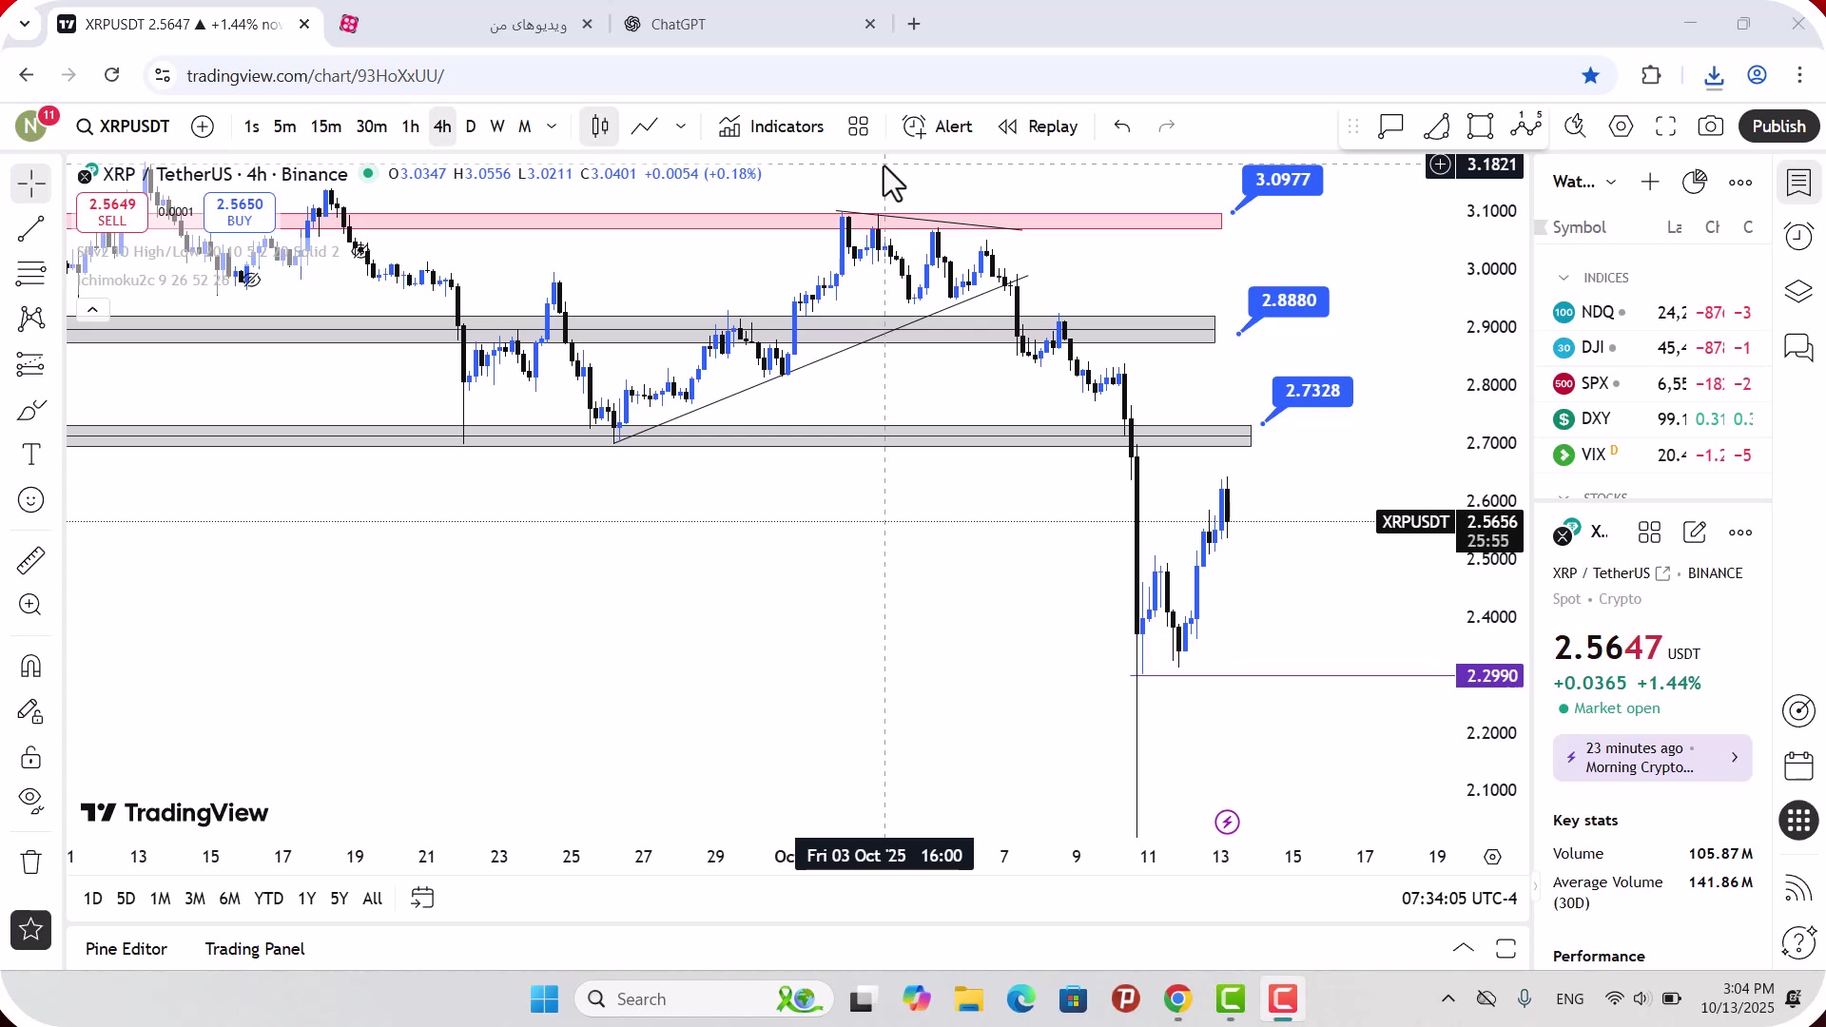Toggle lock all drawings
1826x1027 pixels.
(x=31, y=757)
